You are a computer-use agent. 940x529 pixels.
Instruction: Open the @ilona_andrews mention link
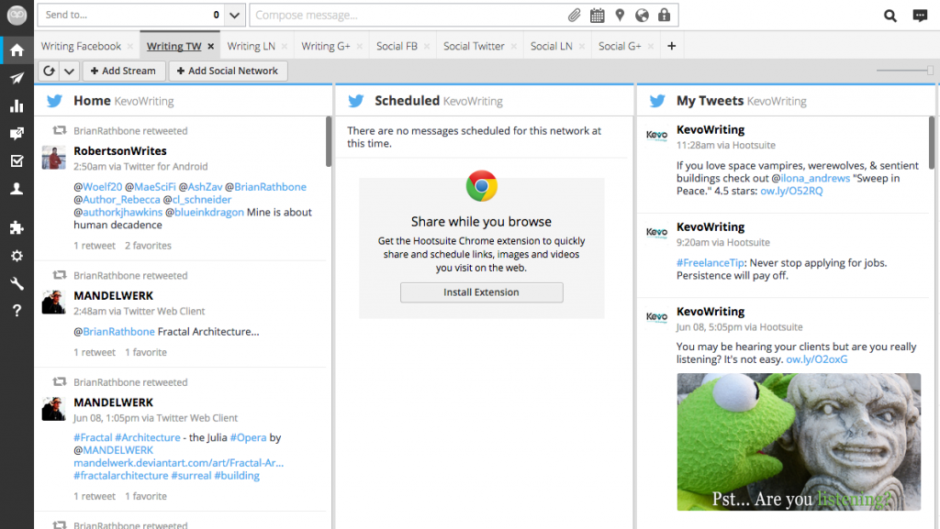click(x=811, y=178)
